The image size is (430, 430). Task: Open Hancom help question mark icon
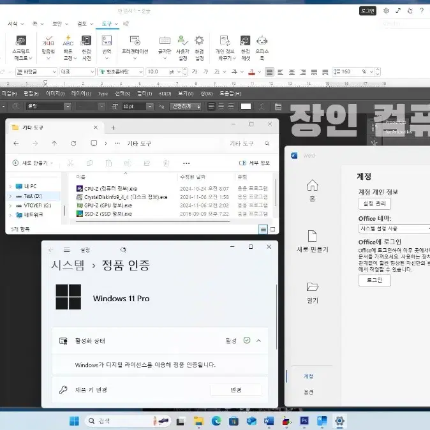pyautogui.click(x=422, y=11)
